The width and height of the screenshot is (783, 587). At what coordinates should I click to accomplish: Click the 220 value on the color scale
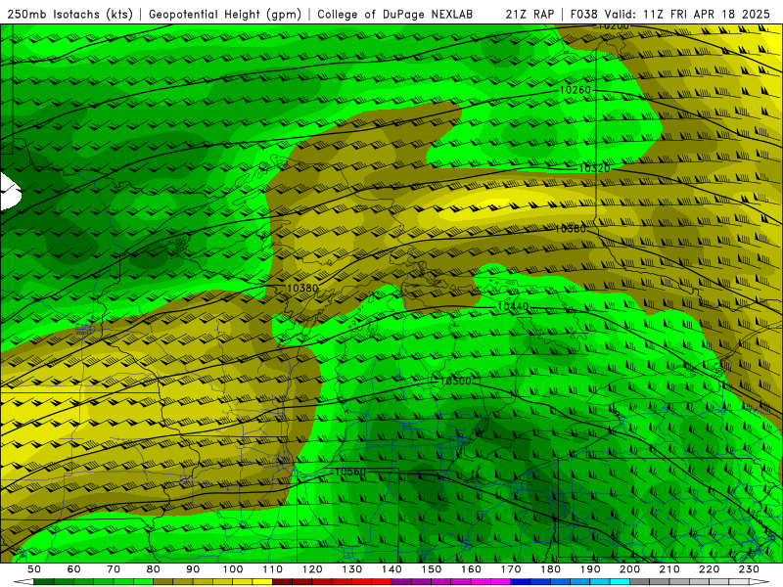[709, 569]
